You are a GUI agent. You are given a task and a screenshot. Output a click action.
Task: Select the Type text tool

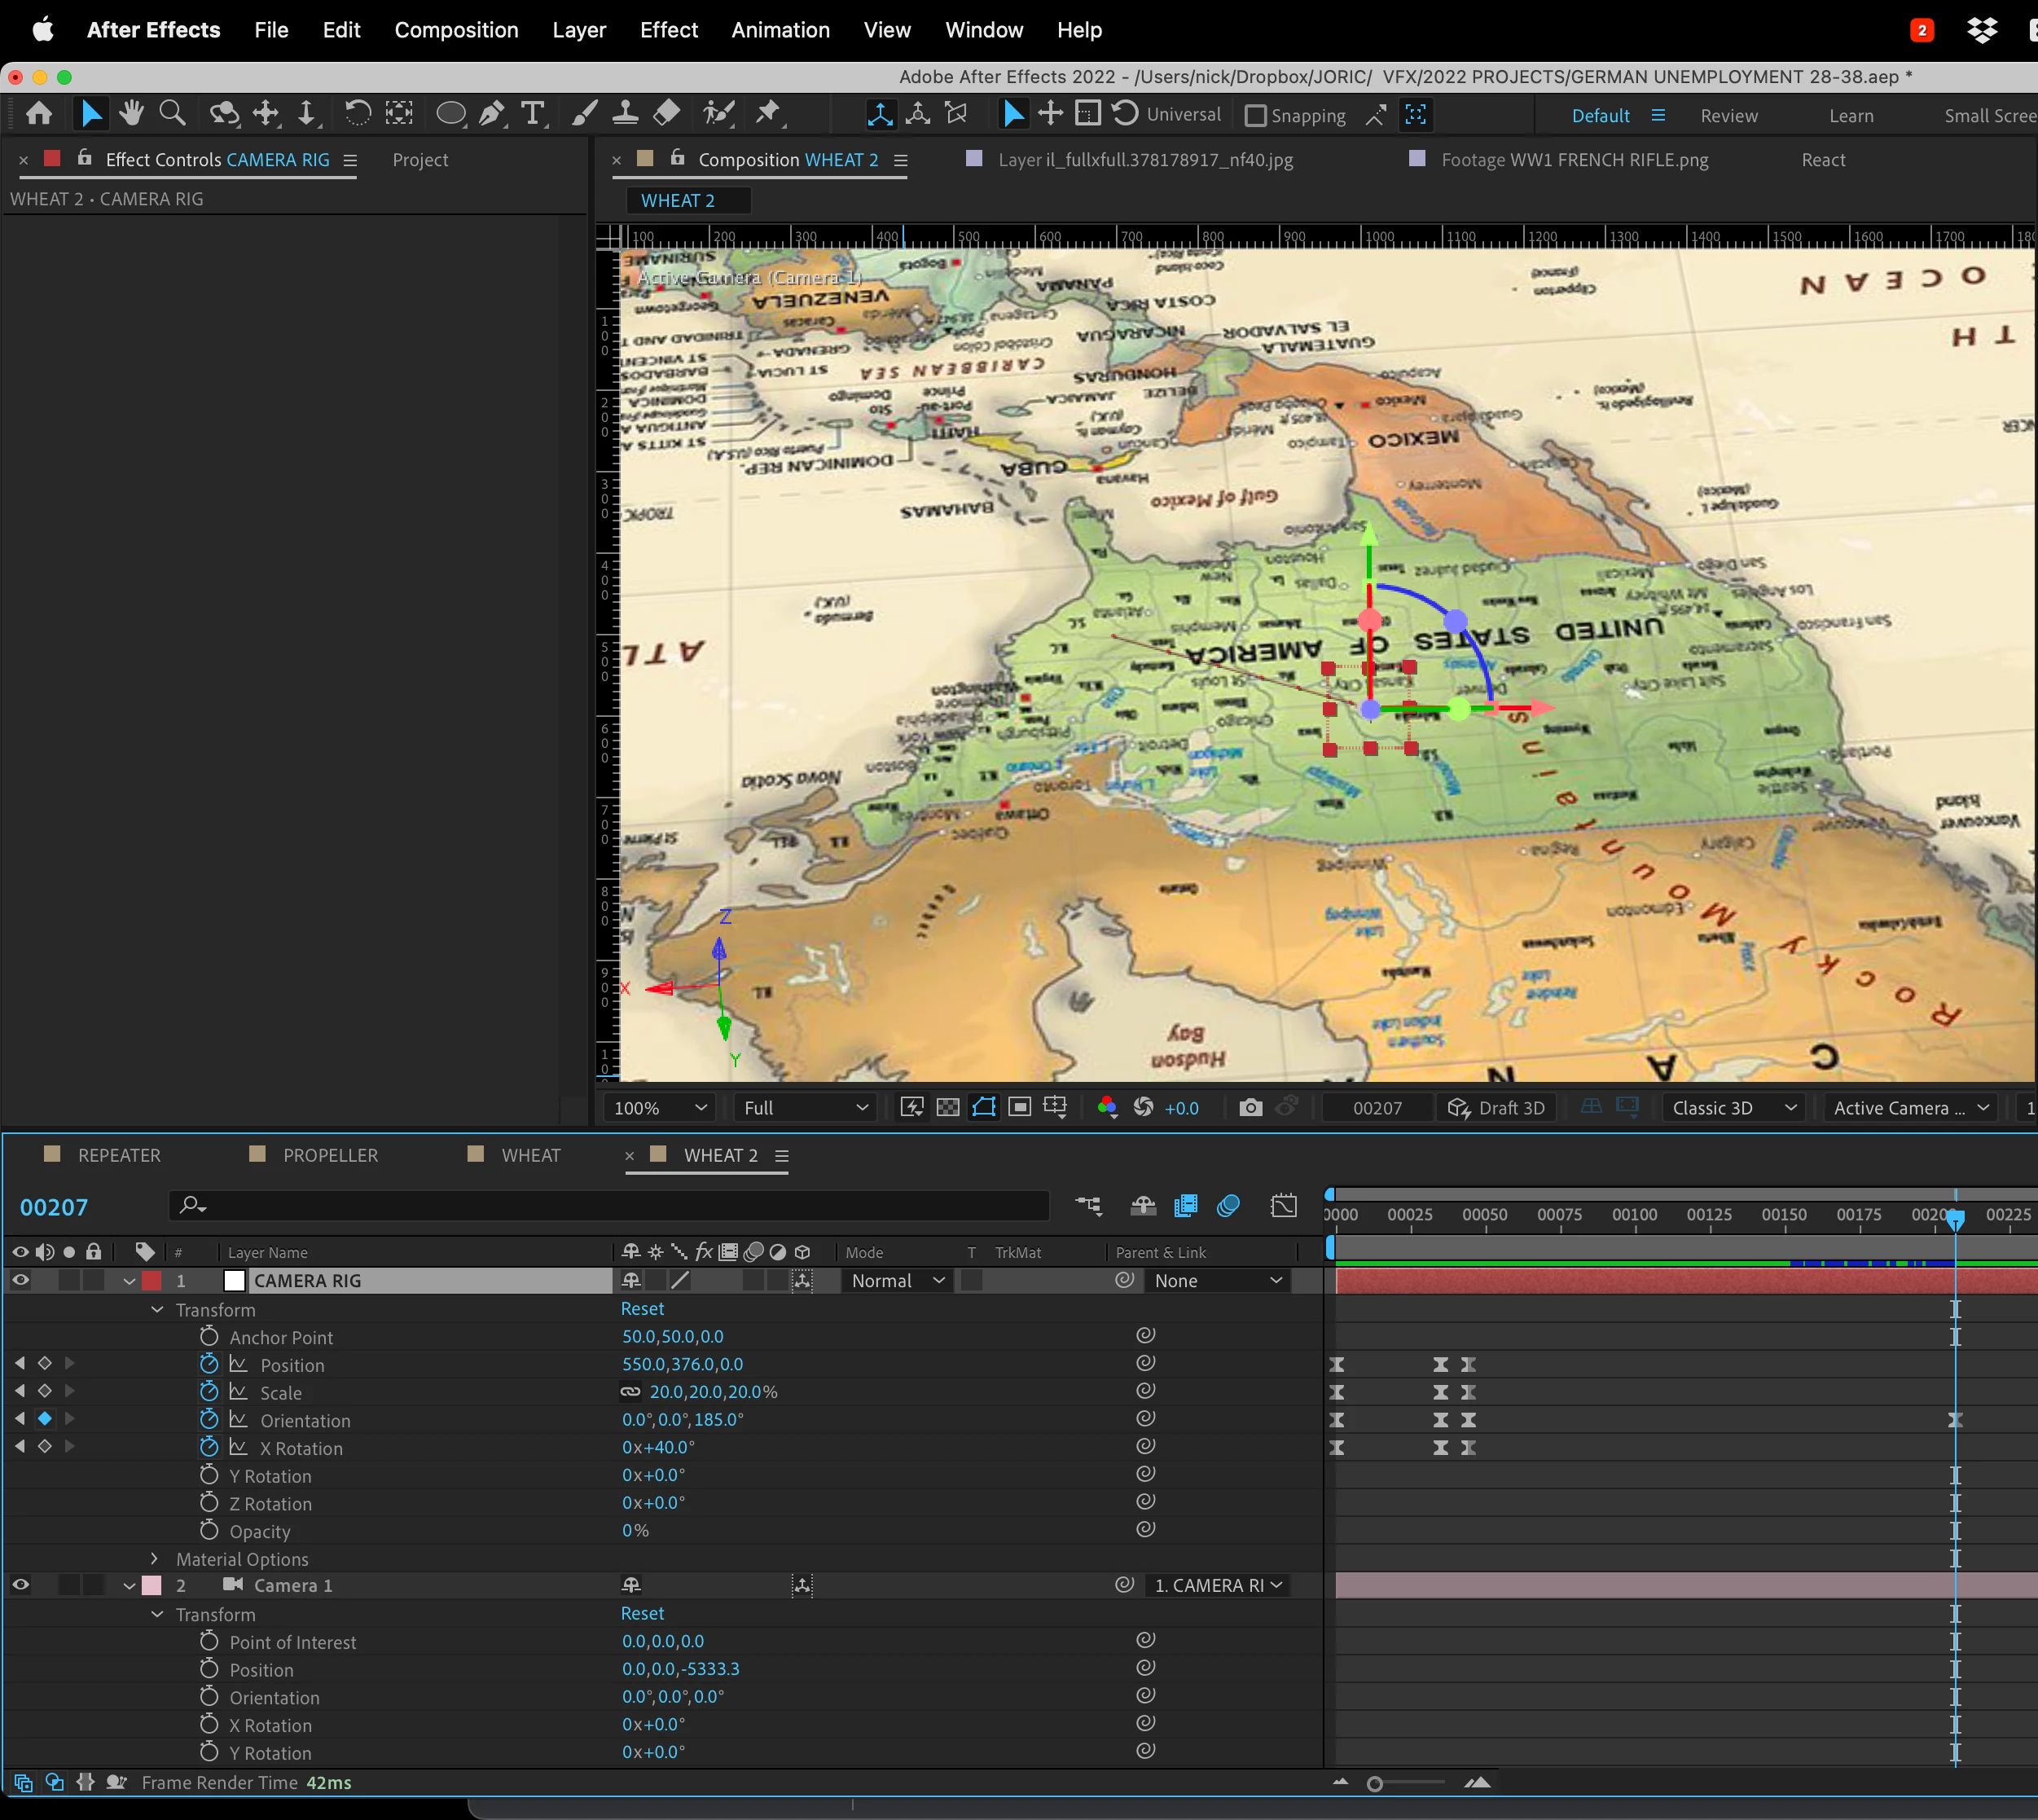coord(533,114)
